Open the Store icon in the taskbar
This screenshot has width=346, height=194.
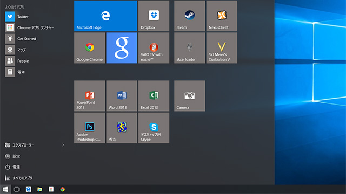tap(51, 189)
